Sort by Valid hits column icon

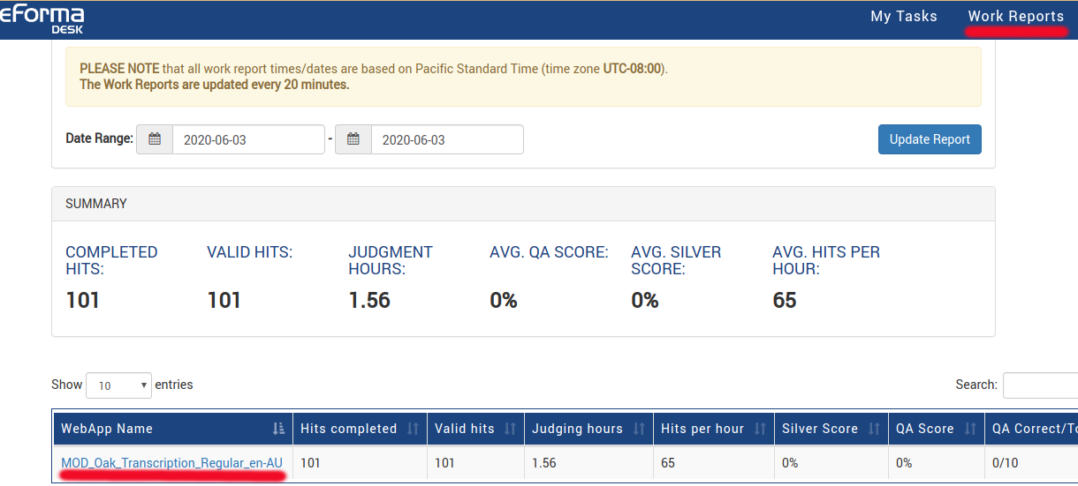coord(510,429)
